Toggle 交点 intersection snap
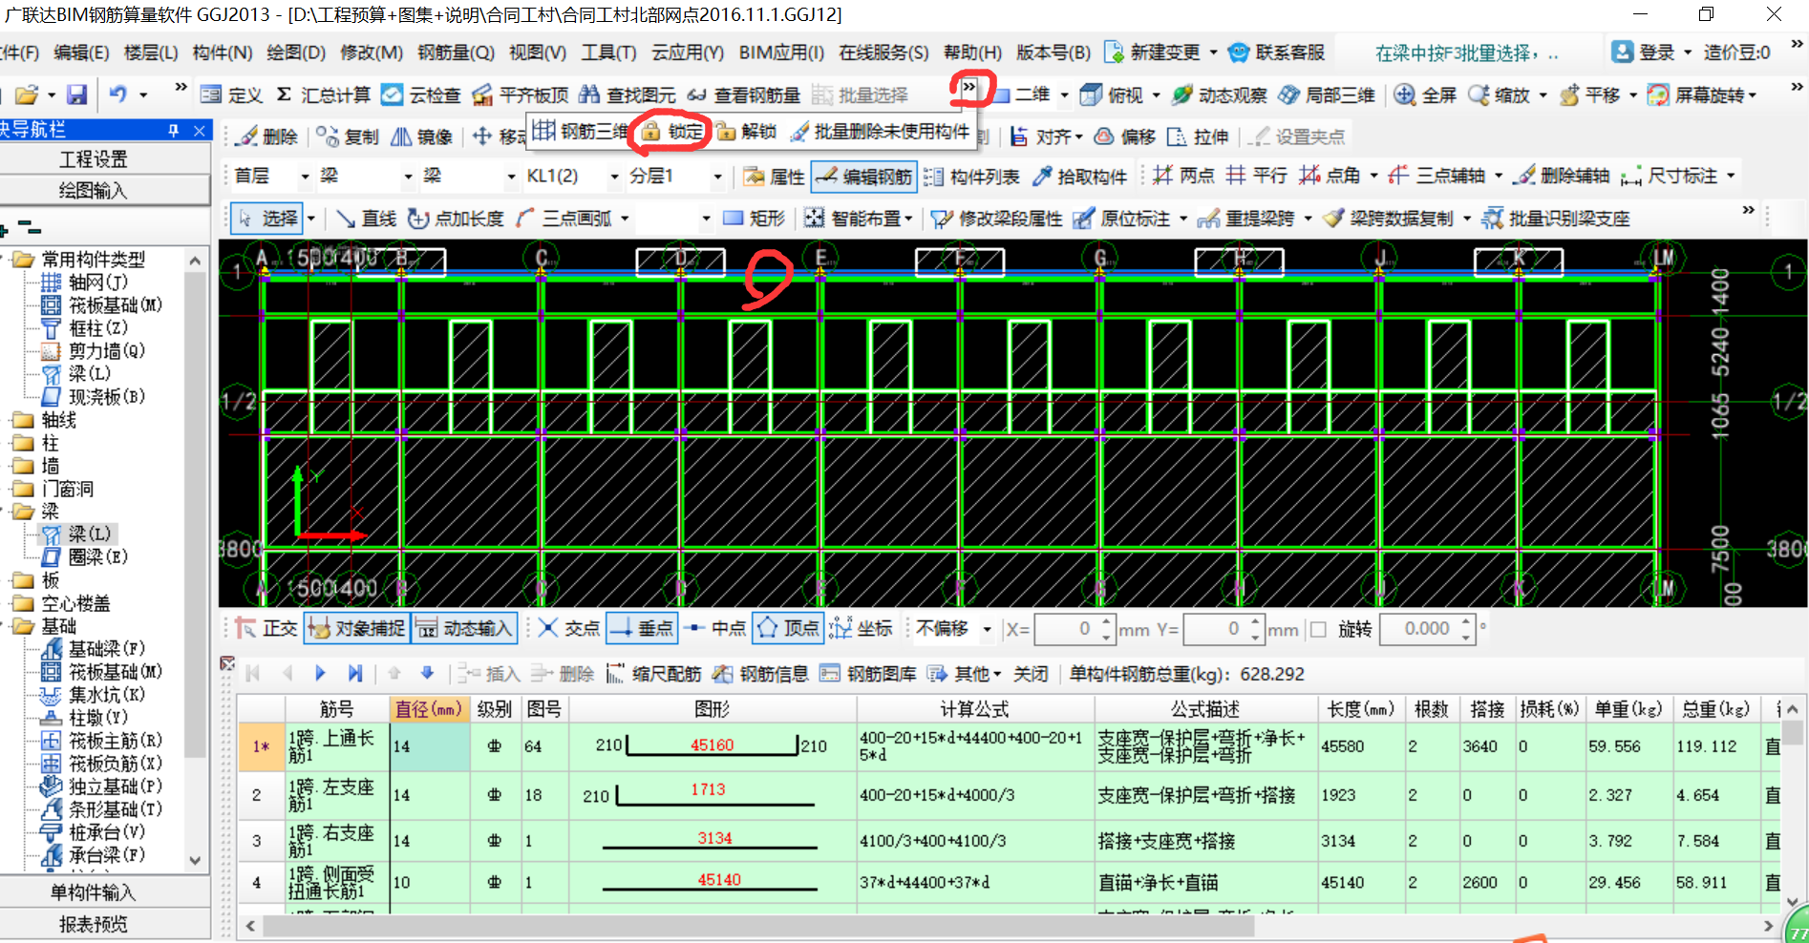 coord(569,628)
